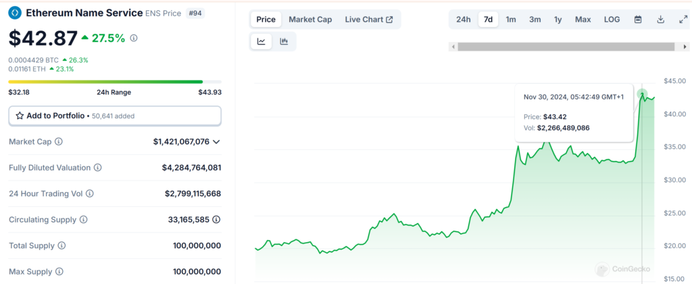692x284 pixels.
Task: Click the left arrow of chart scrollbar
Action: [x=453, y=47]
